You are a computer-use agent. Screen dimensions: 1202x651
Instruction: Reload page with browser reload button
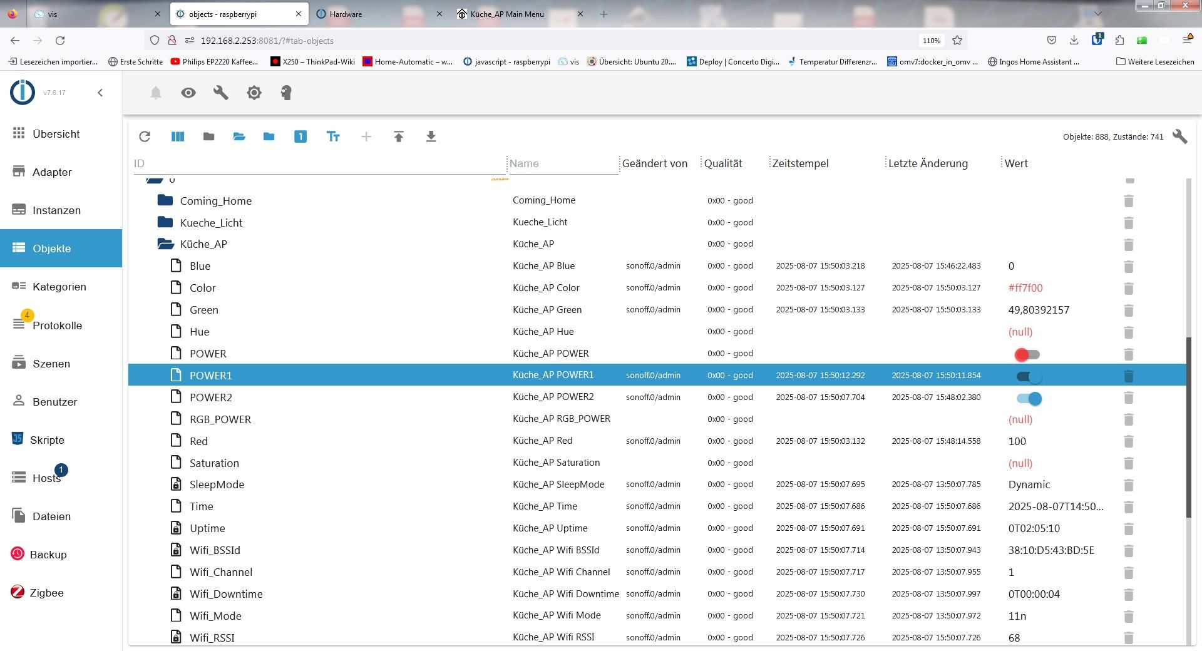coord(60,40)
